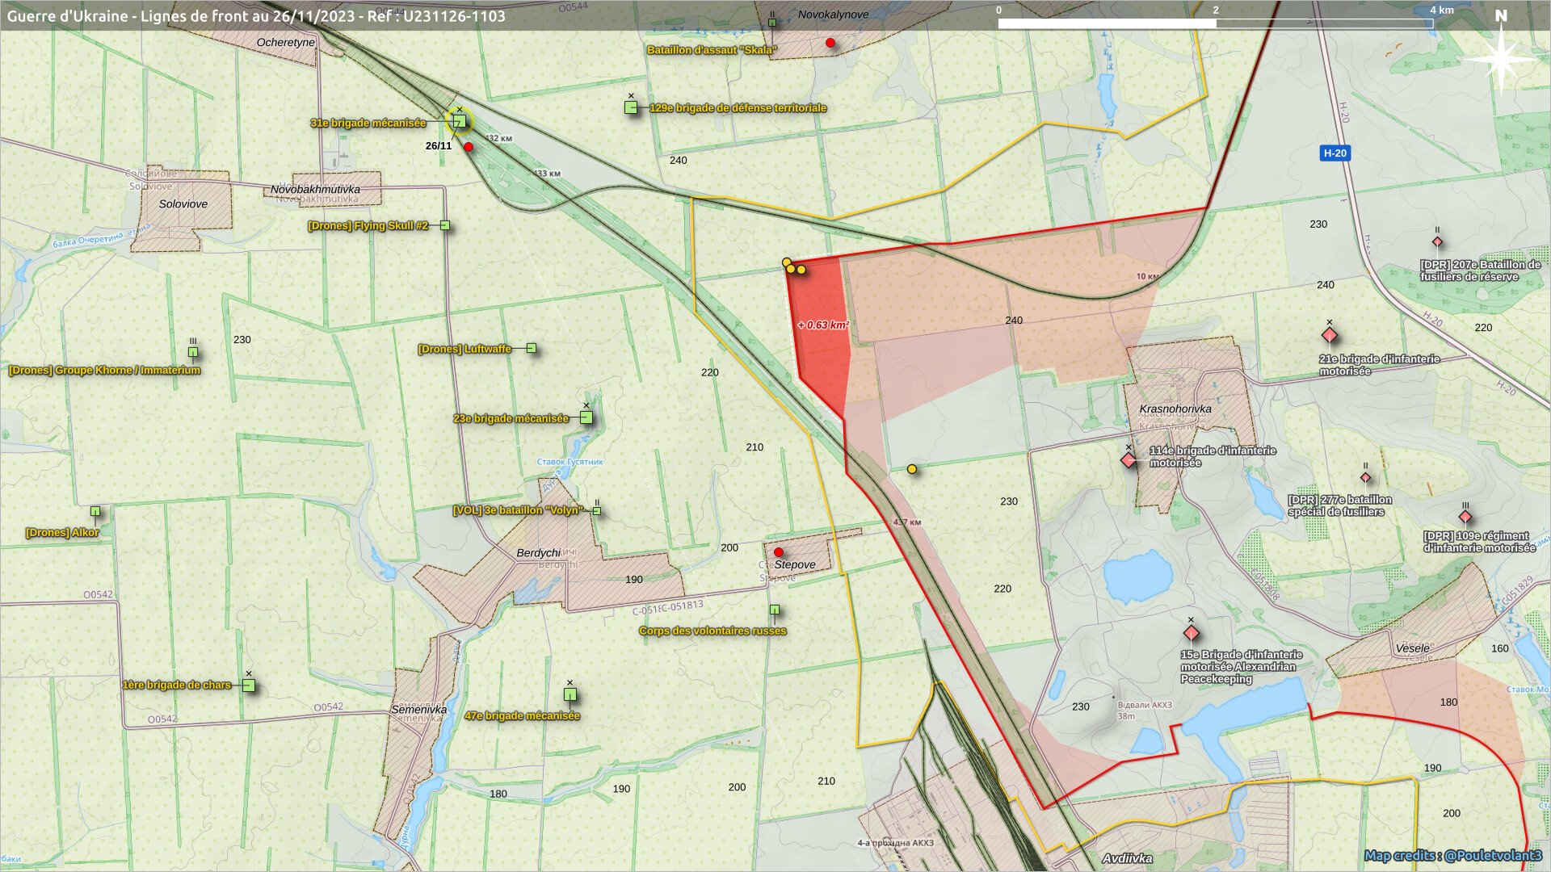The image size is (1551, 872).
Task: Click the white distance scale bar
Action: coord(1216,23)
